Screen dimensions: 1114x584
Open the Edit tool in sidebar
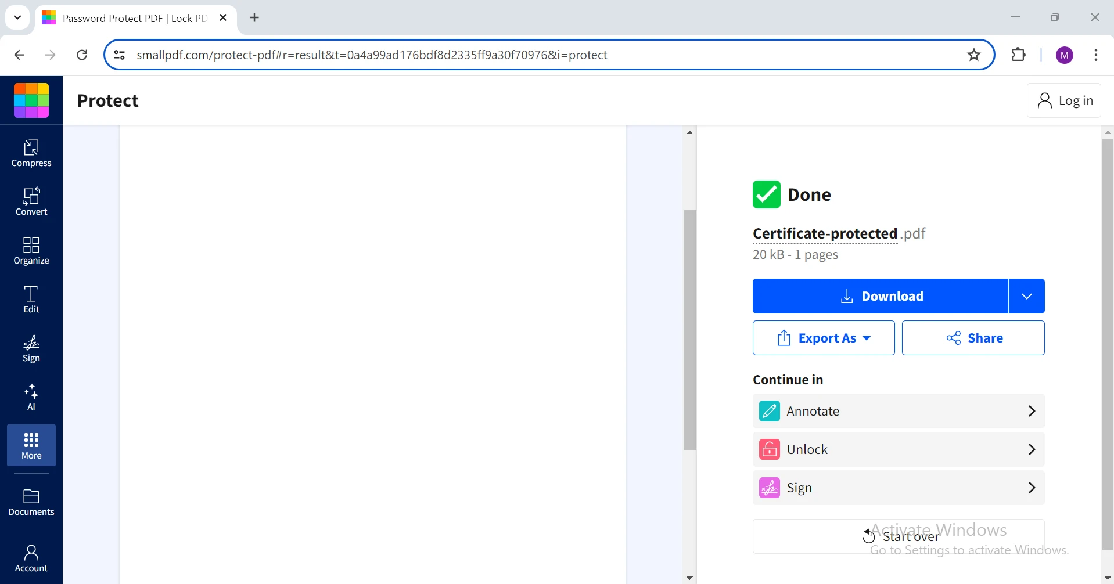coord(31,300)
